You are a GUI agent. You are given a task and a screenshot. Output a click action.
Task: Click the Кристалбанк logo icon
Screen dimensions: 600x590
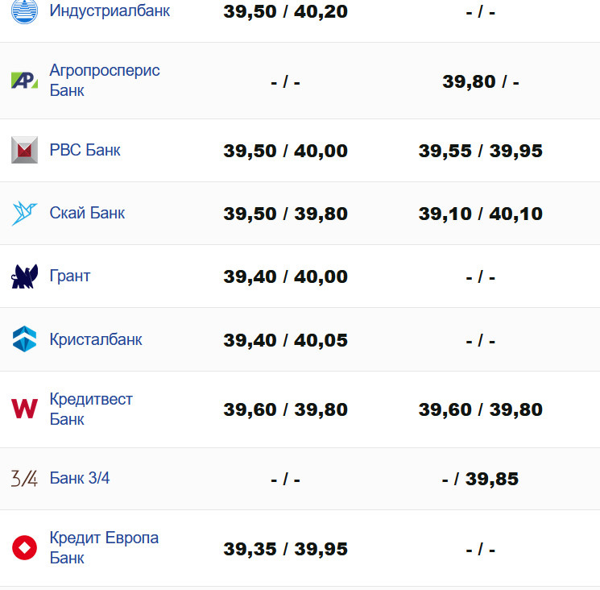pos(24,339)
